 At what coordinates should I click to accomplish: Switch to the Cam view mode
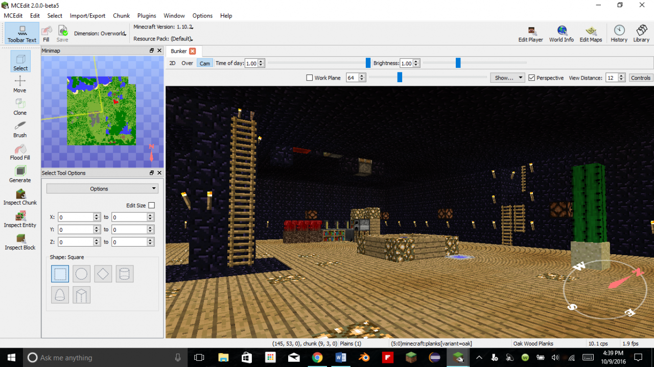point(204,63)
